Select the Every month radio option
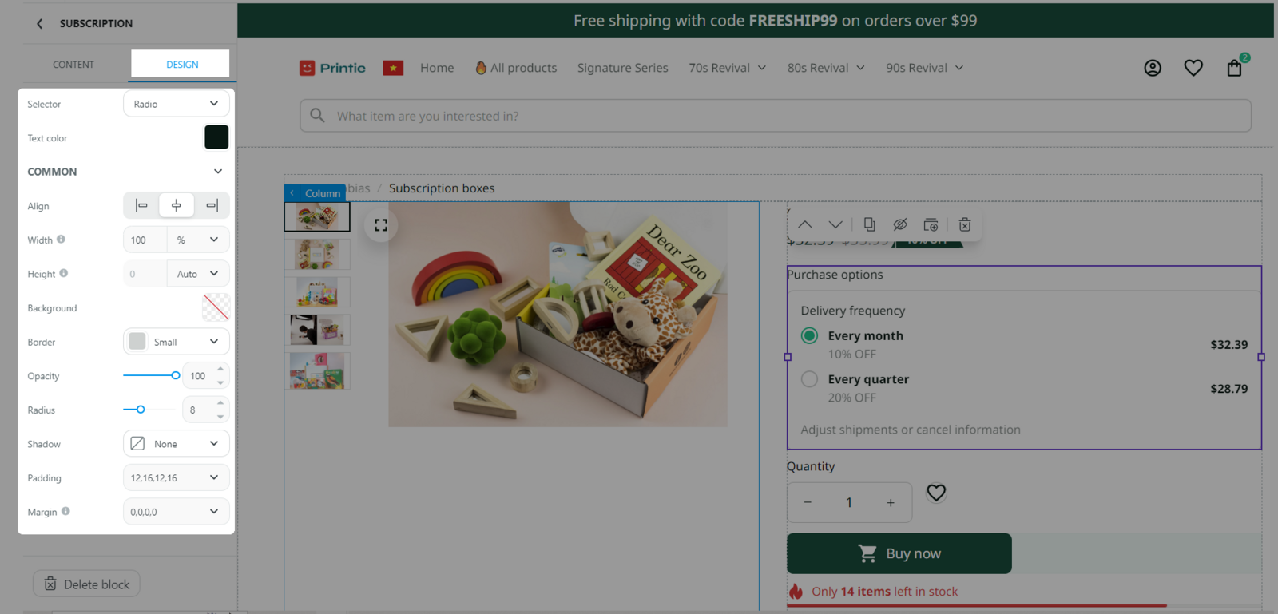The image size is (1278, 614). click(x=809, y=335)
